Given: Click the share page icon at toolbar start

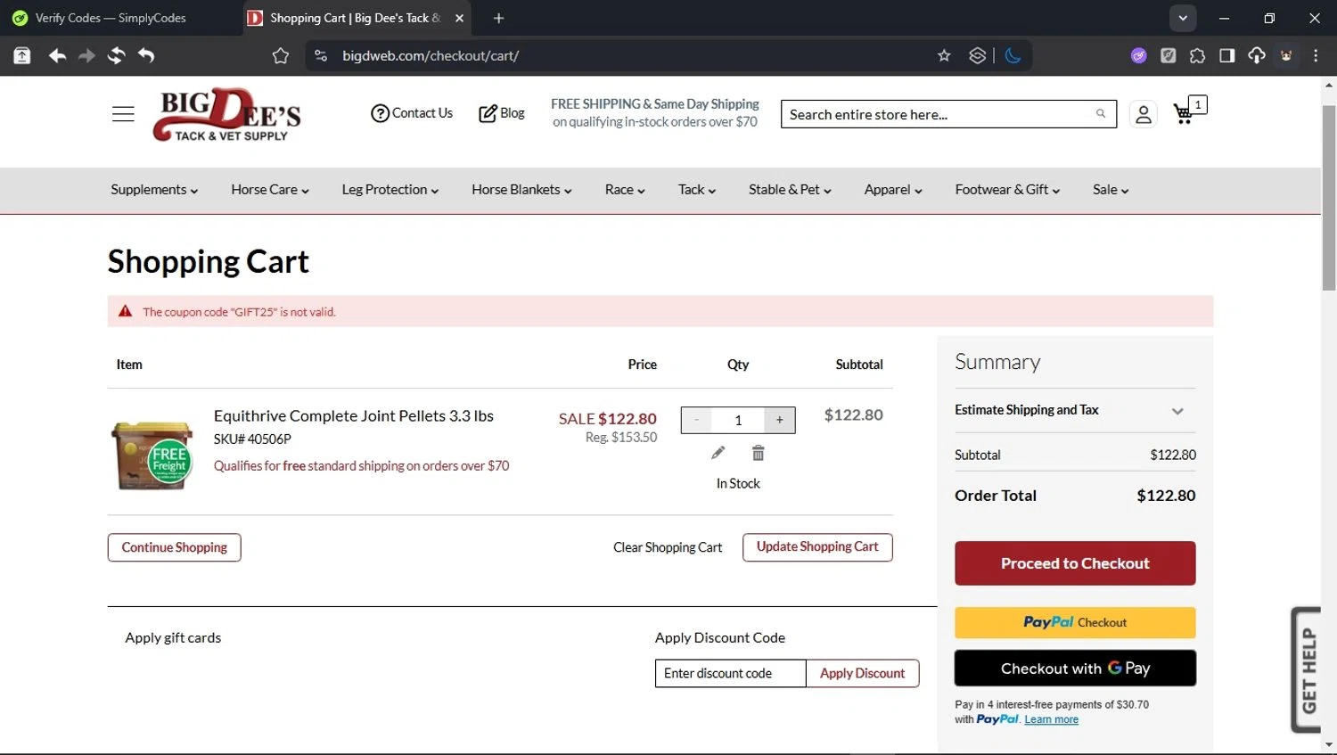Looking at the screenshot, I should [21, 55].
